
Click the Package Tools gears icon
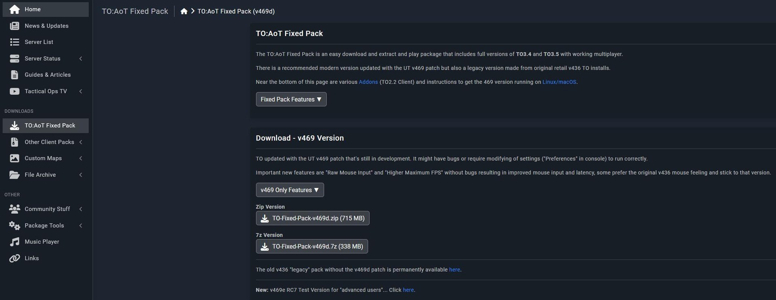[x=15, y=226]
